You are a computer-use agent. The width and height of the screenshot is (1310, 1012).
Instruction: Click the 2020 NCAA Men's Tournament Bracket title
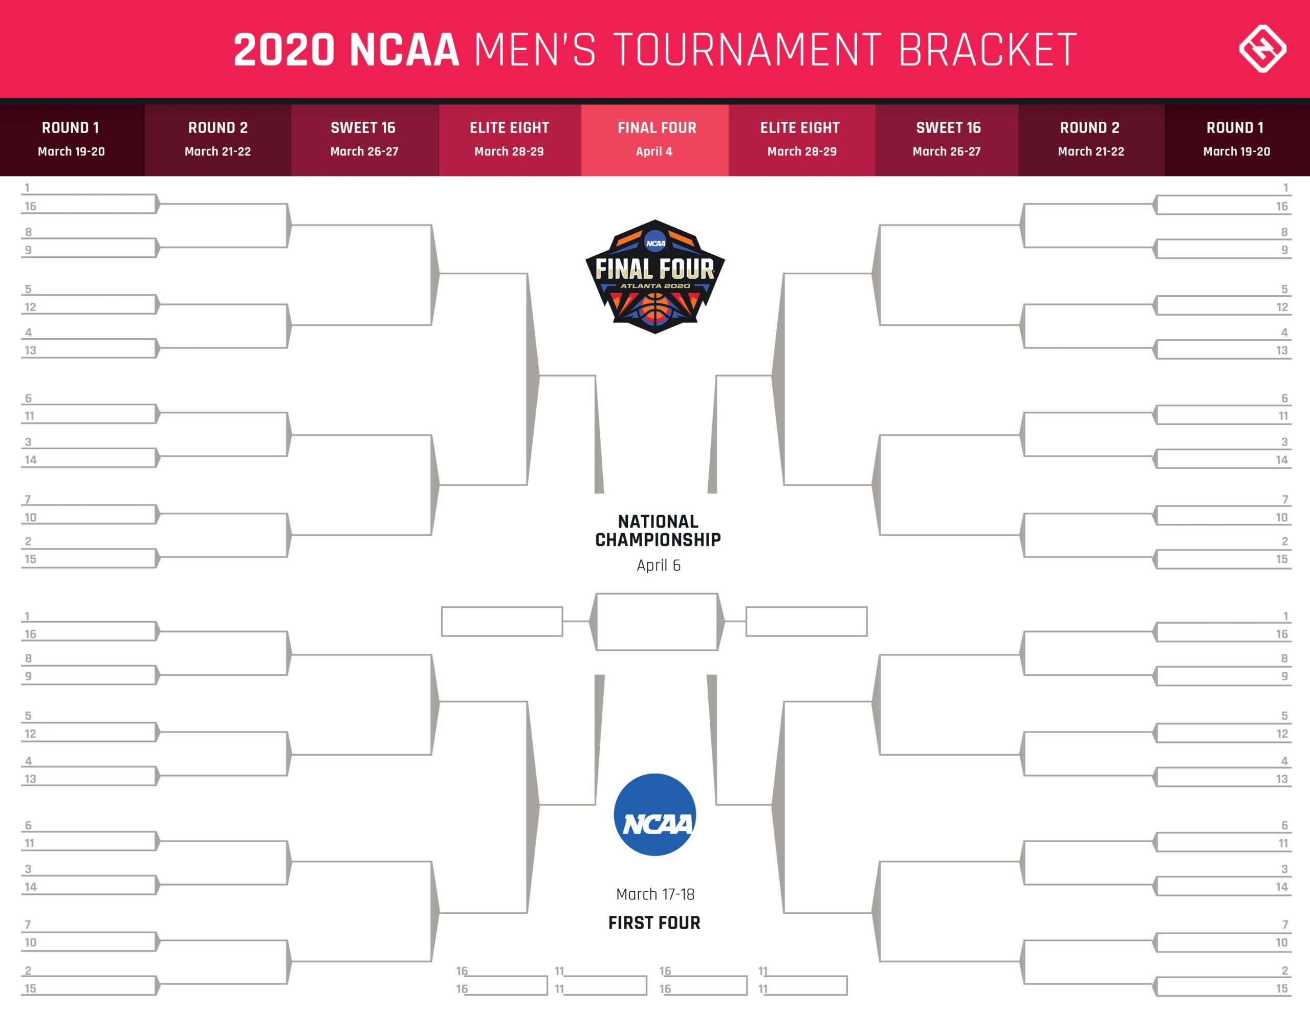[x=654, y=50]
